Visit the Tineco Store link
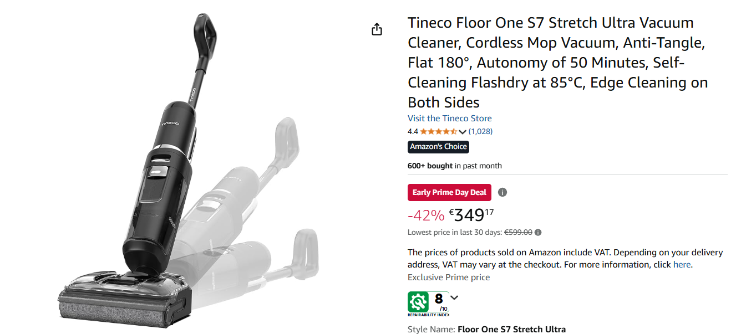This screenshot has height=334, width=741. (449, 119)
